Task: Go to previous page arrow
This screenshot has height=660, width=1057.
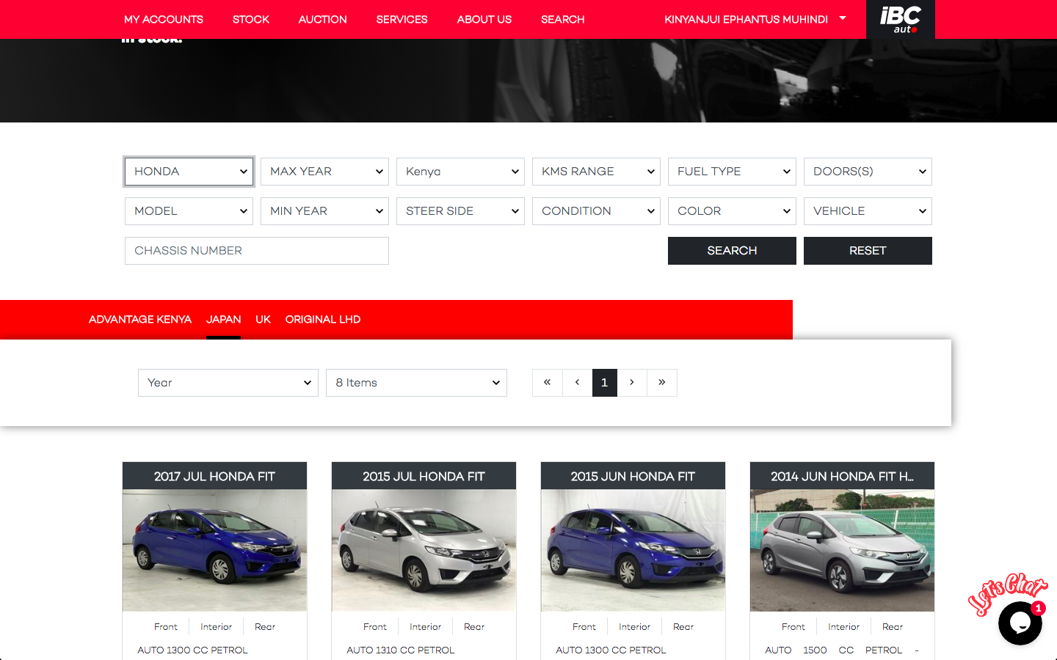Action: [577, 383]
